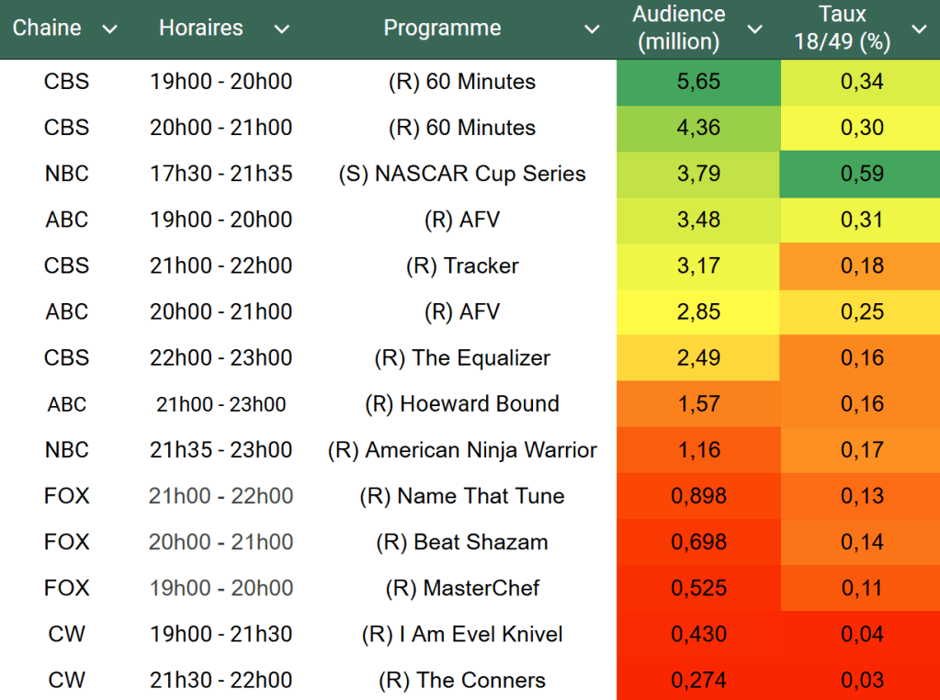Click the MasterChef program cell

click(x=462, y=588)
